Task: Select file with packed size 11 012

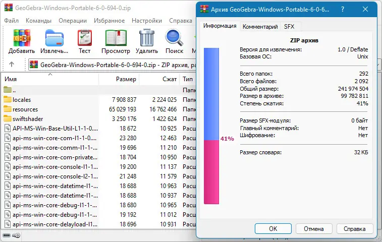Action: click(99, 214)
